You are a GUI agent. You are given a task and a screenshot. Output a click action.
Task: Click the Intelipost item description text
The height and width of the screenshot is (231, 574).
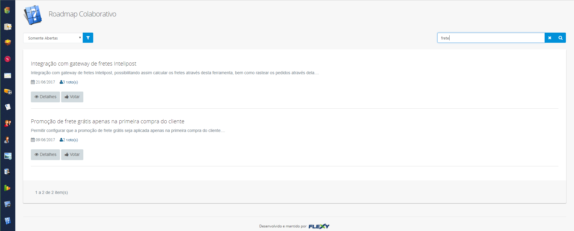click(x=175, y=73)
